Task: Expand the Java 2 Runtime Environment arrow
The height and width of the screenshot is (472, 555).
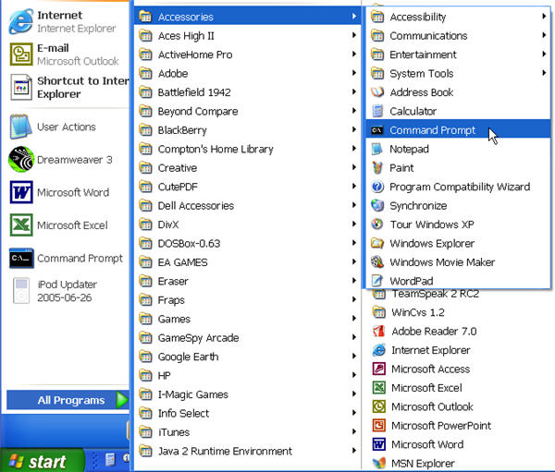Action: pyautogui.click(x=354, y=450)
